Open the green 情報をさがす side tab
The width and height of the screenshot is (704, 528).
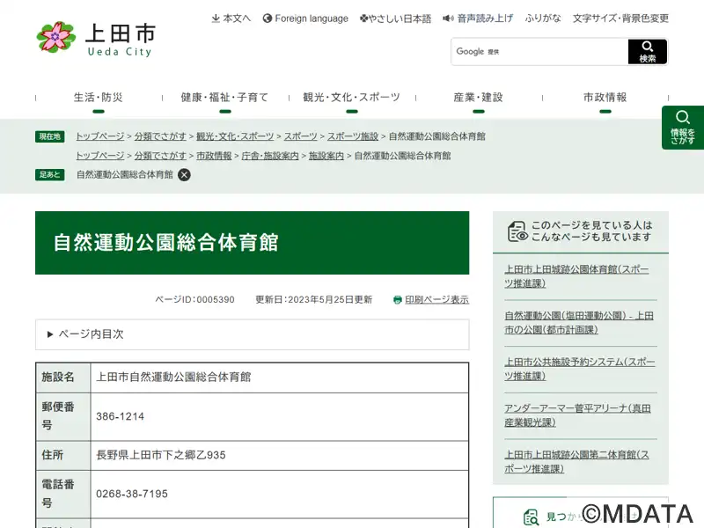(x=683, y=128)
